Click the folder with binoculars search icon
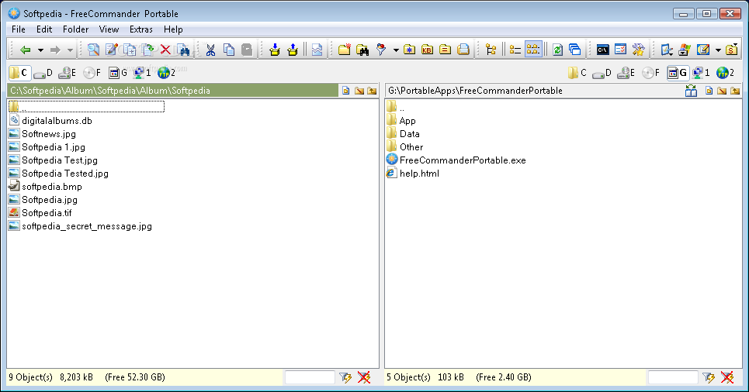749x392 pixels. [362, 50]
